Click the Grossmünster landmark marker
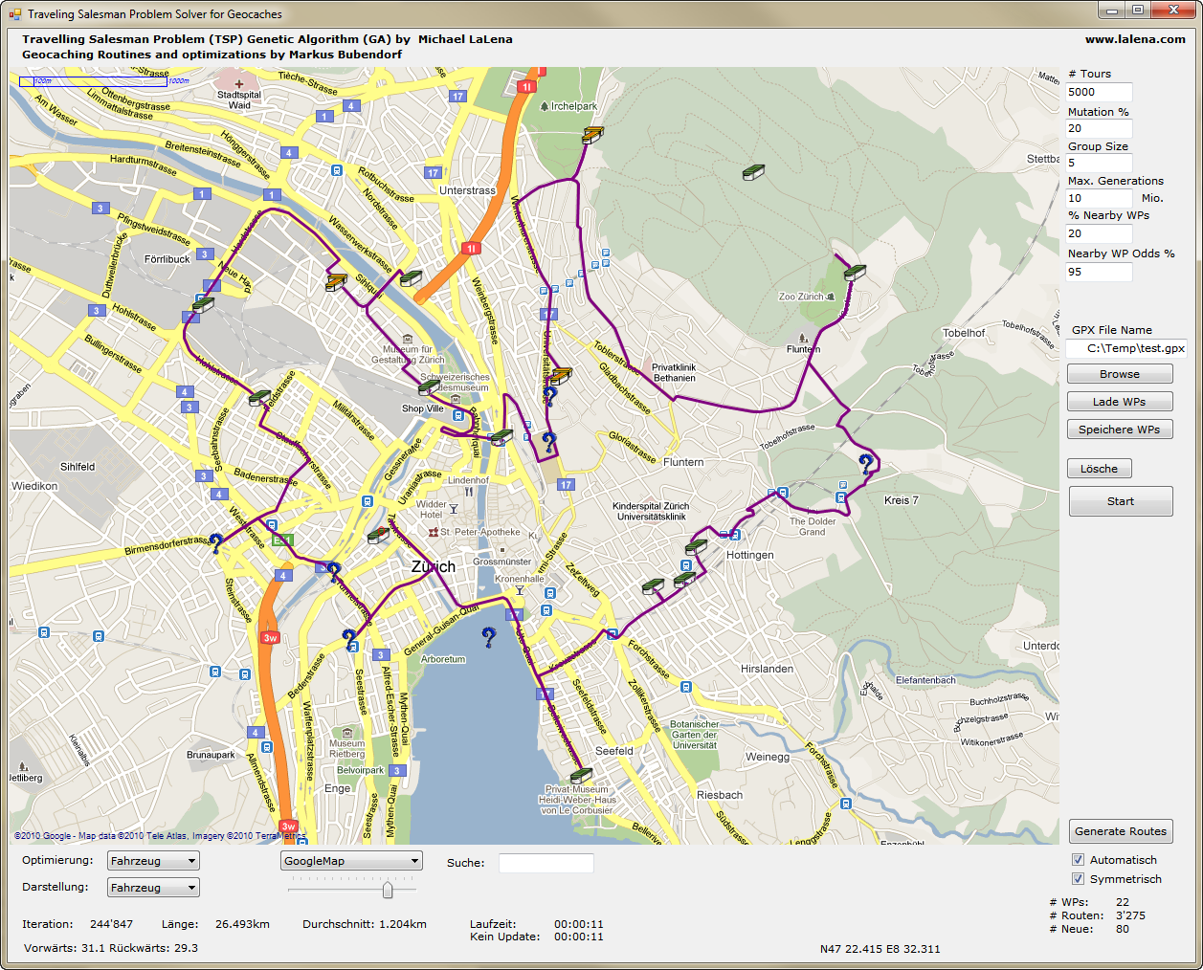Screen dimensions: 1203x970 (502, 550)
